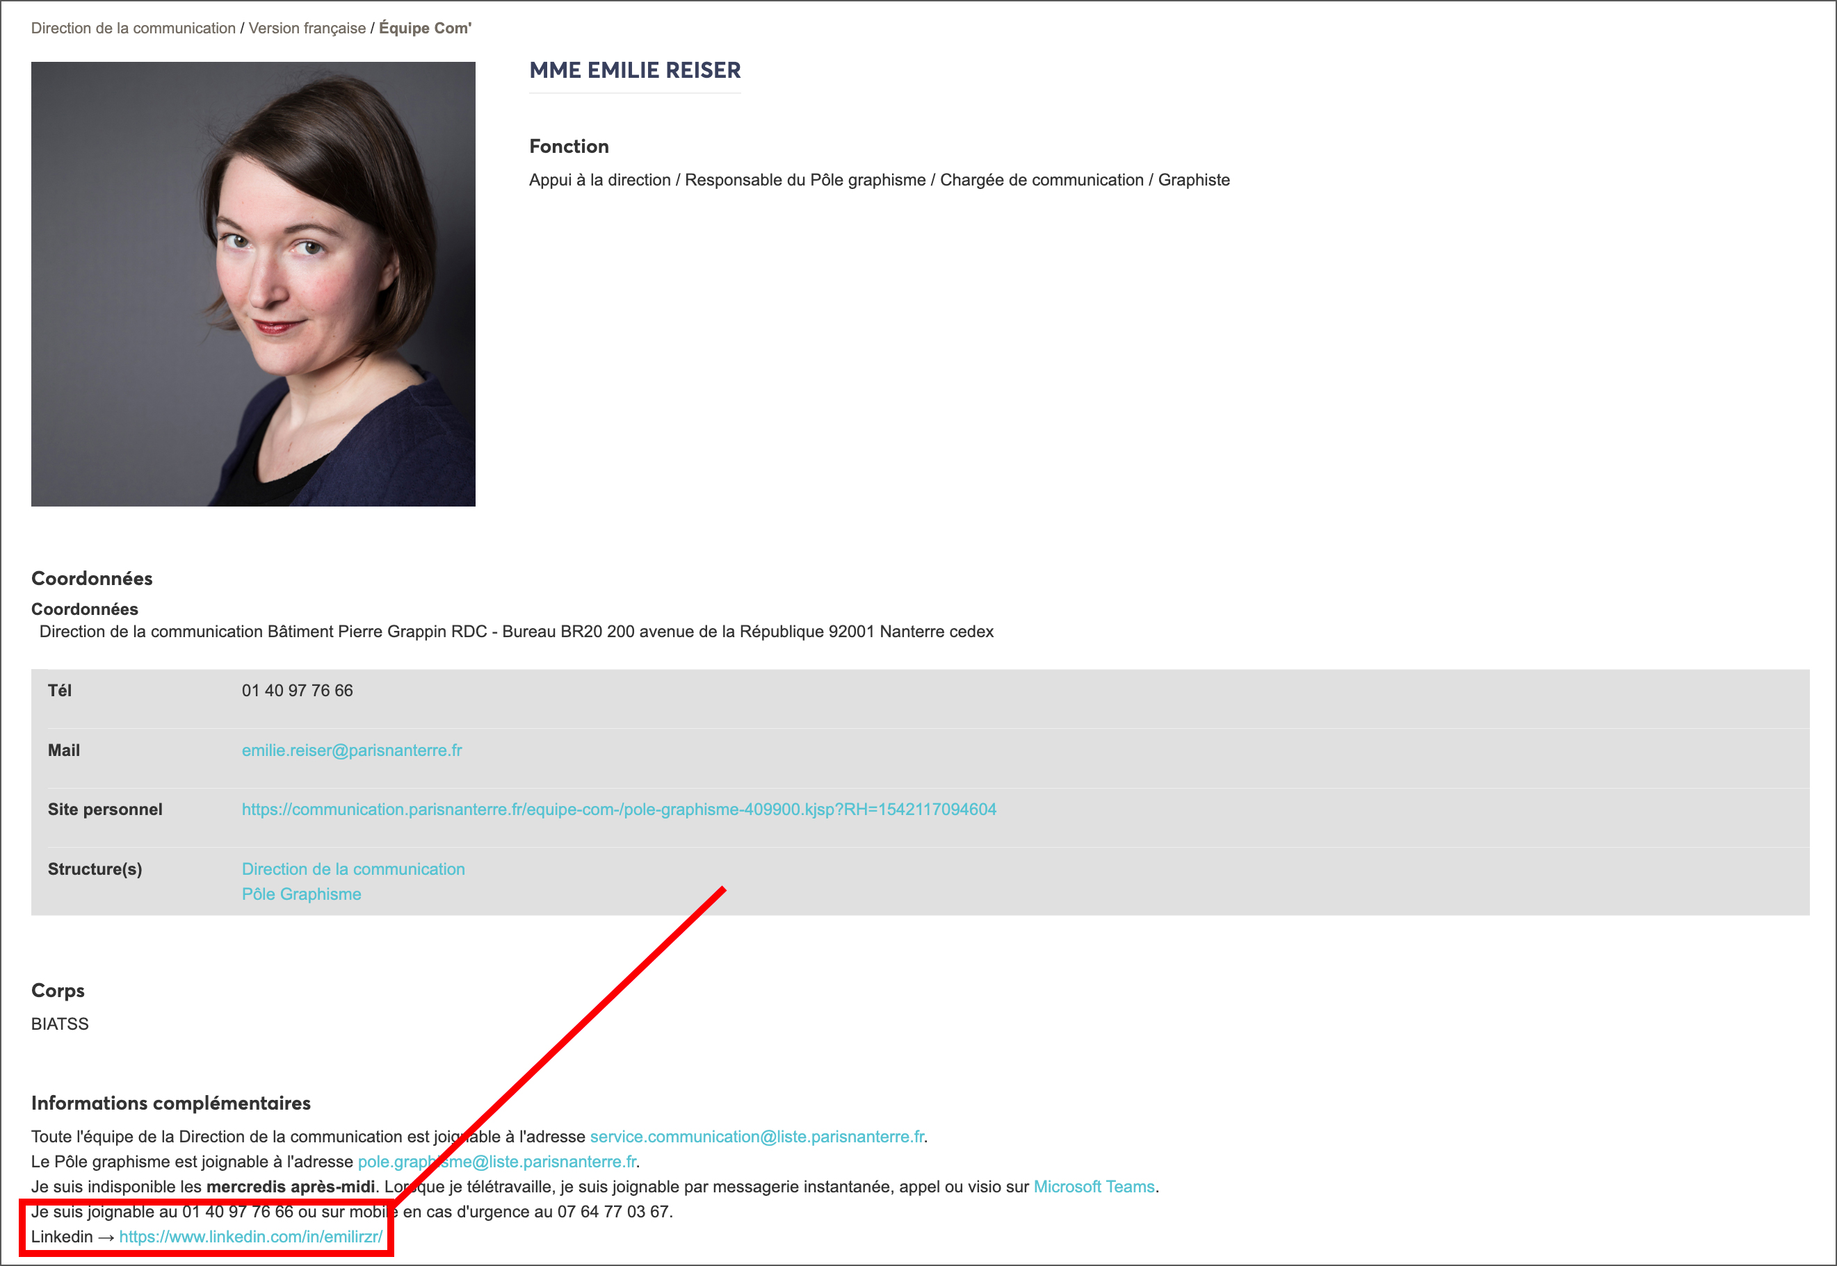This screenshot has height=1266, width=1837.
Task: Click the 'Site personnel' row label
Action: click(105, 809)
